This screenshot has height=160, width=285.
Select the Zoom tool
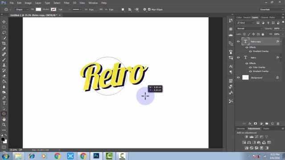[4, 124]
